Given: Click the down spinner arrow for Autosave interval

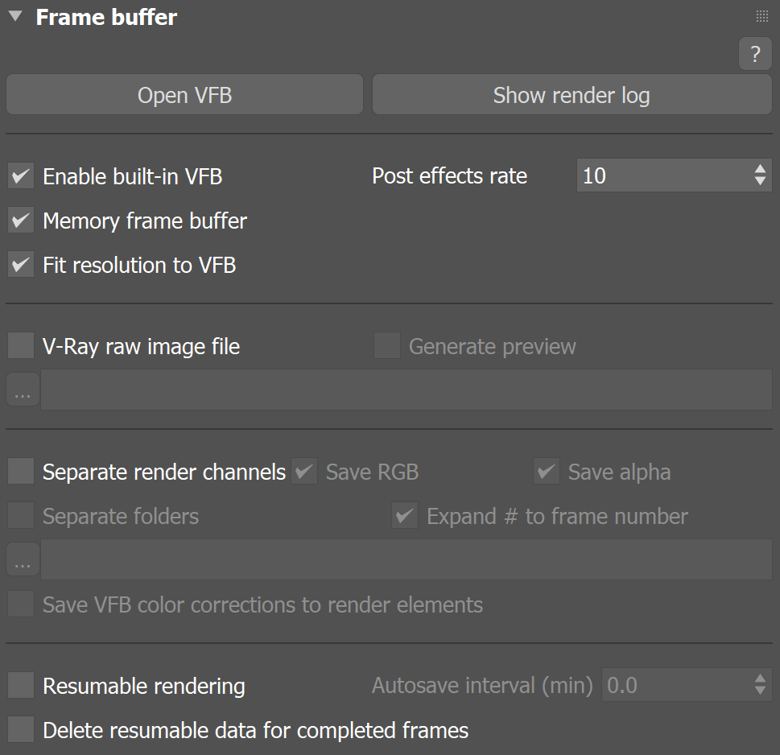Looking at the screenshot, I should (759, 691).
